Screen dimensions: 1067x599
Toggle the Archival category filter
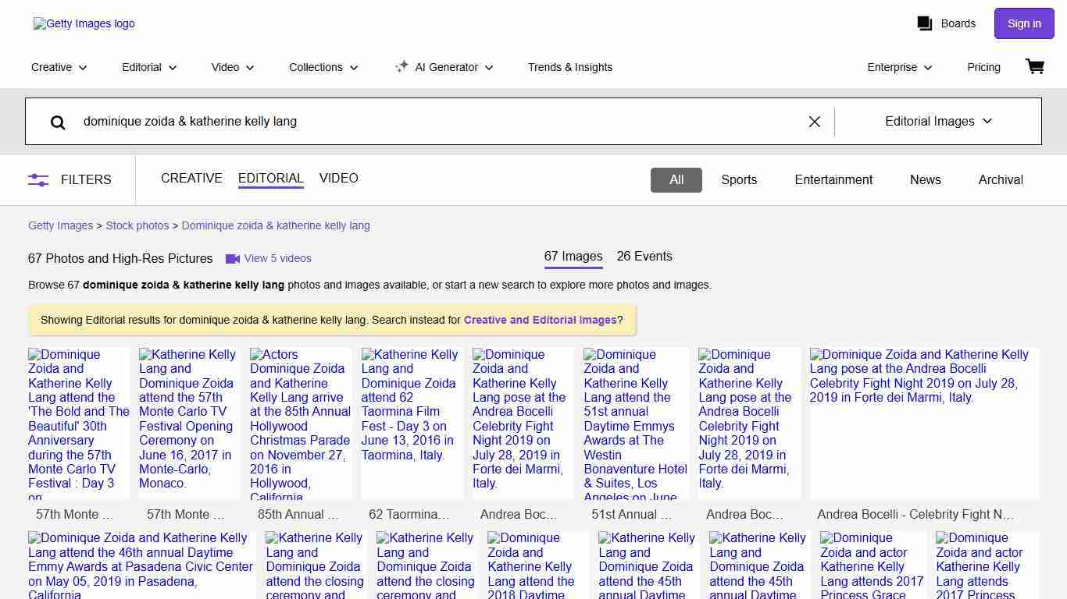pos(1000,179)
